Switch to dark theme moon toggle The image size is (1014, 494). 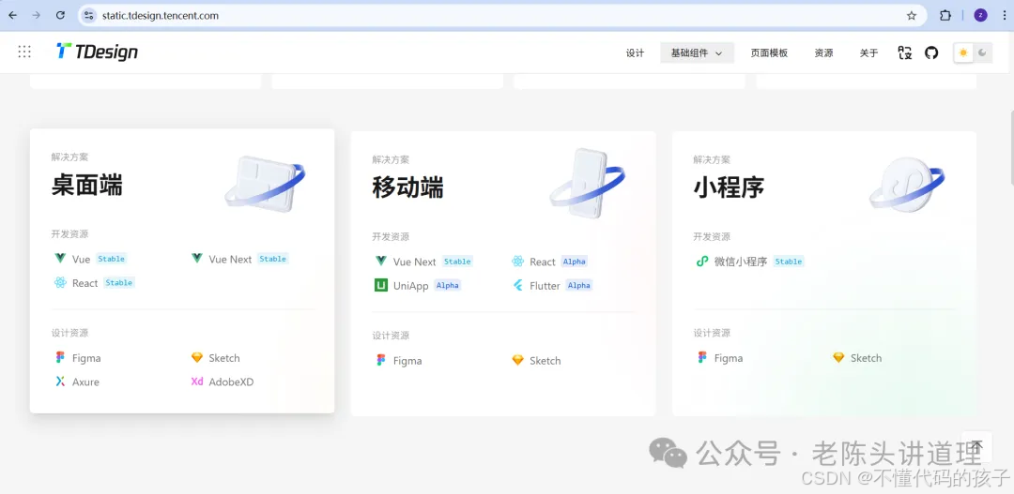(x=982, y=52)
